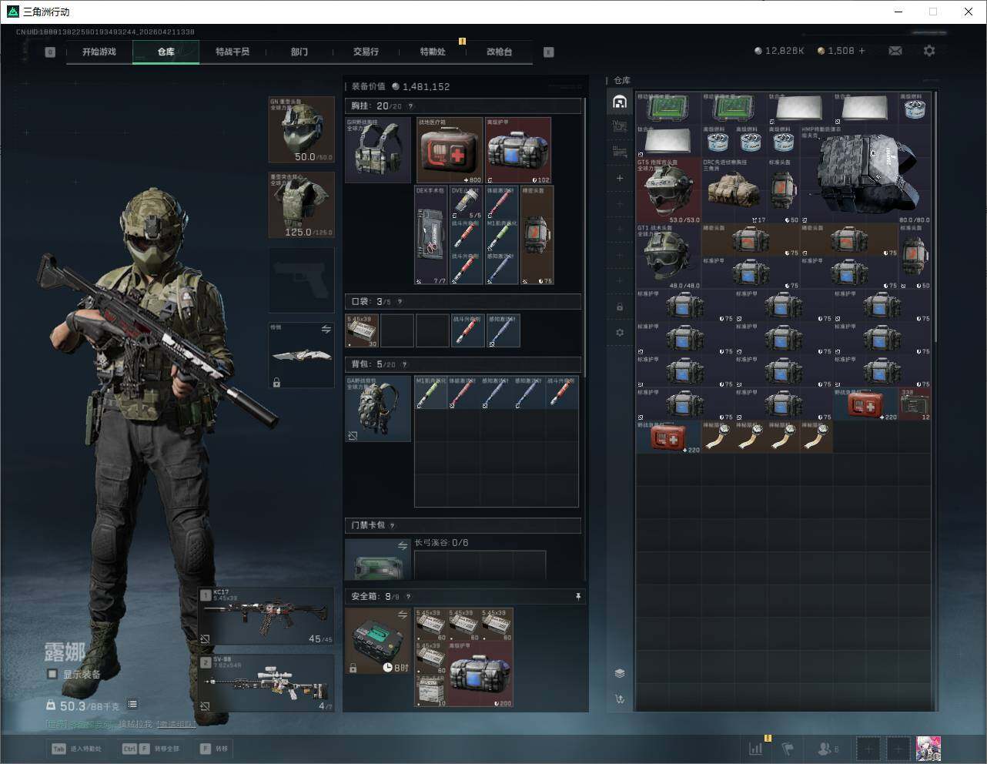Click the right nav arrow after 改枪台
Image resolution: width=987 pixels, height=764 pixels.
tap(549, 52)
